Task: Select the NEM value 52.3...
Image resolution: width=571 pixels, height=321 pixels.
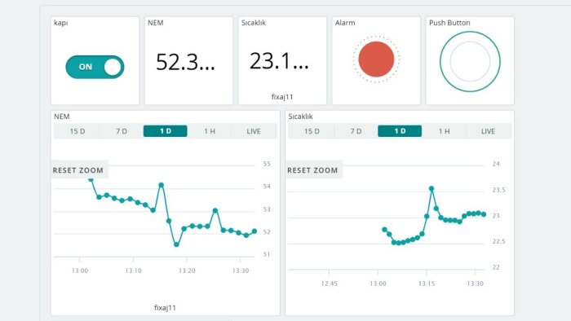Action: pyautogui.click(x=185, y=62)
